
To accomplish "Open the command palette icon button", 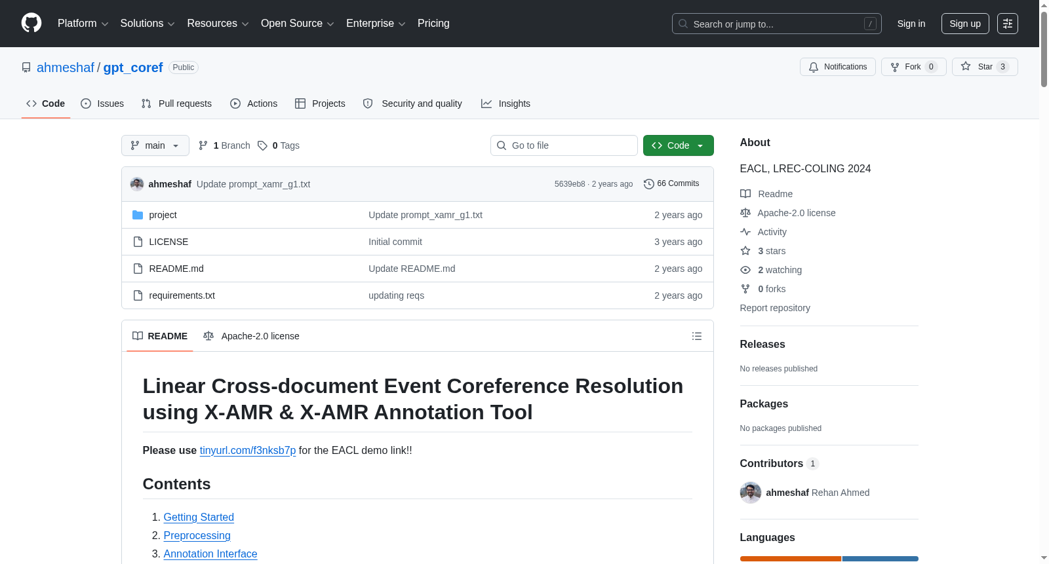I will [x=1008, y=24].
